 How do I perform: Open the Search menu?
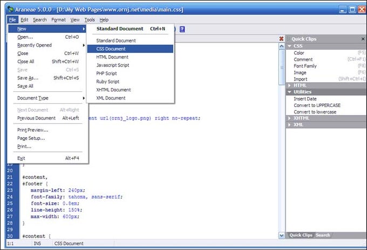click(x=40, y=20)
